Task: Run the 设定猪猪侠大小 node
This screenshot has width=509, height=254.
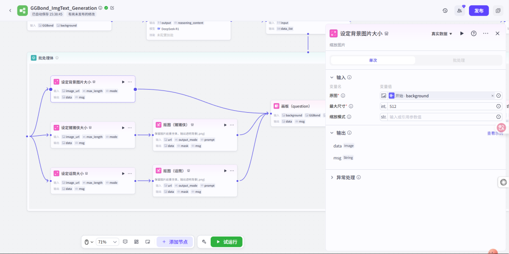Action: (123, 128)
